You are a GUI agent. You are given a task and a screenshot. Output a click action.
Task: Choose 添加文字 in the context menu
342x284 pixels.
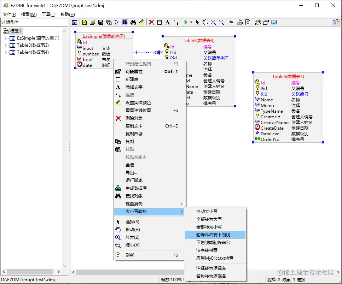(x=149, y=87)
